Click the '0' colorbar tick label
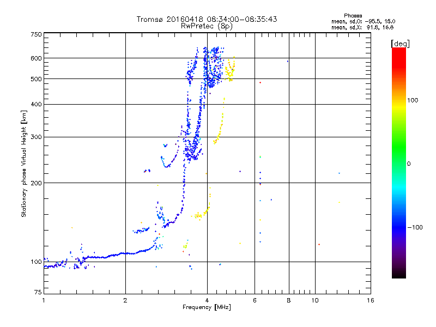The width and height of the screenshot is (436, 327). click(409, 164)
